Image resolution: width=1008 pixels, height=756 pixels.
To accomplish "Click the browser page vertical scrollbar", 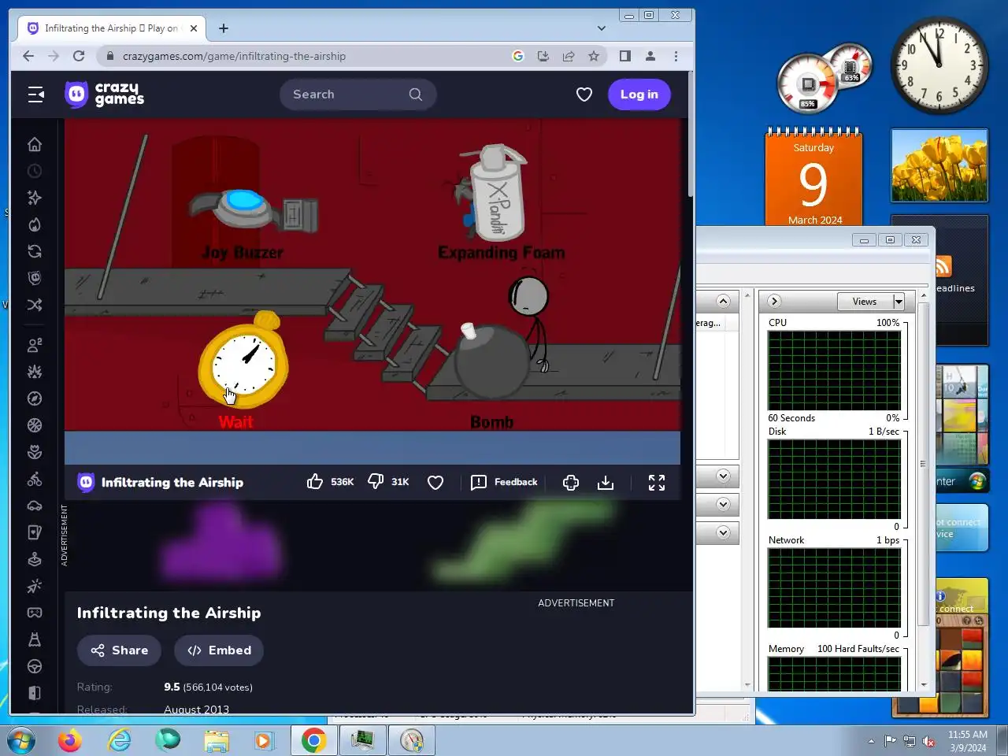I will (691, 134).
